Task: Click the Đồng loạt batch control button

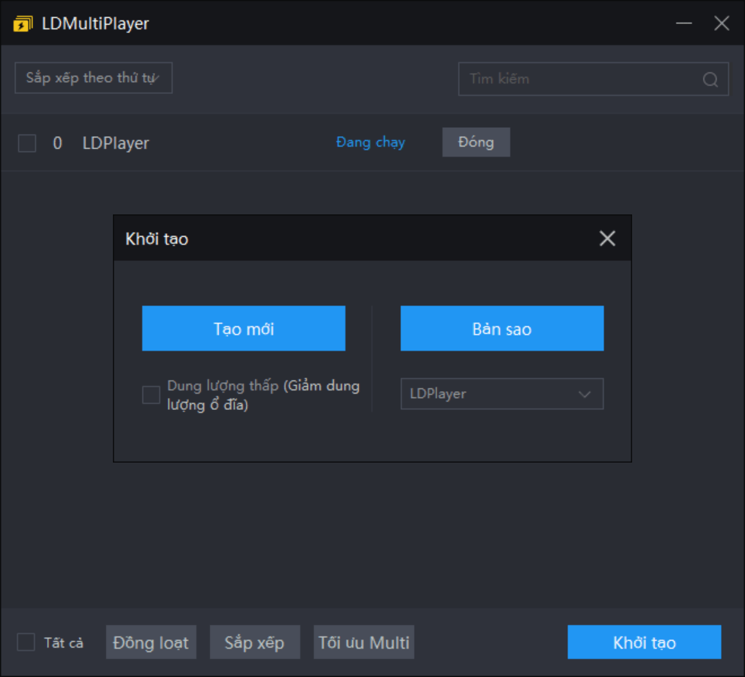Action: [x=151, y=642]
